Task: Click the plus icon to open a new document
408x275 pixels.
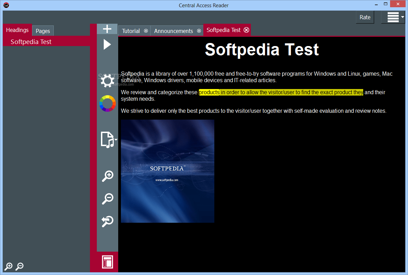Action: tap(107, 29)
